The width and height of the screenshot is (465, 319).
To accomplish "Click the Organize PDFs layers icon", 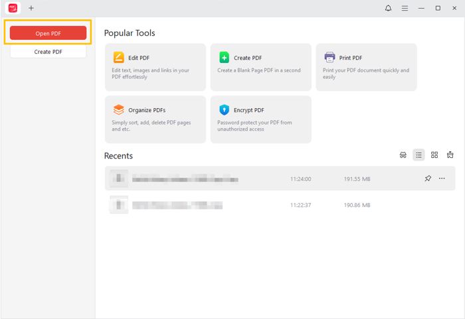I will (x=119, y=109).
